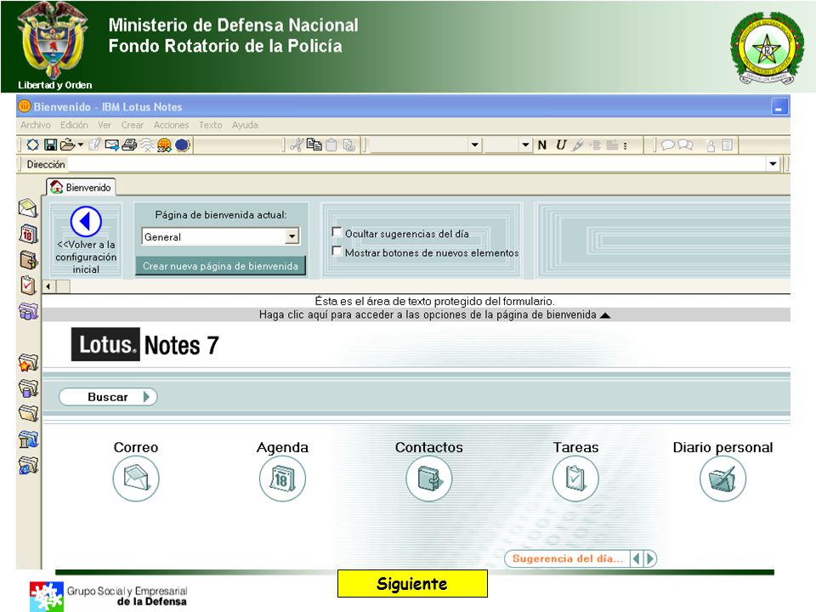Open the General welcome page dropdown
816x612 pixels.
pyautogui.click(x=292, y=236)
